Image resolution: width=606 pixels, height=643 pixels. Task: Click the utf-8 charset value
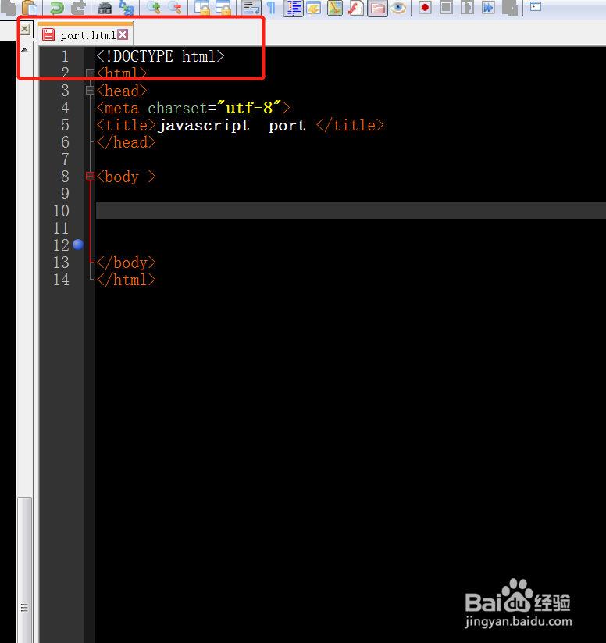pyautogui.click(x=249, y=108)
